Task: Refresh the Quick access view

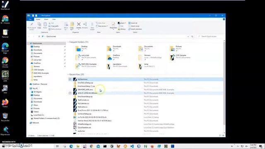Action: (192, 36)
